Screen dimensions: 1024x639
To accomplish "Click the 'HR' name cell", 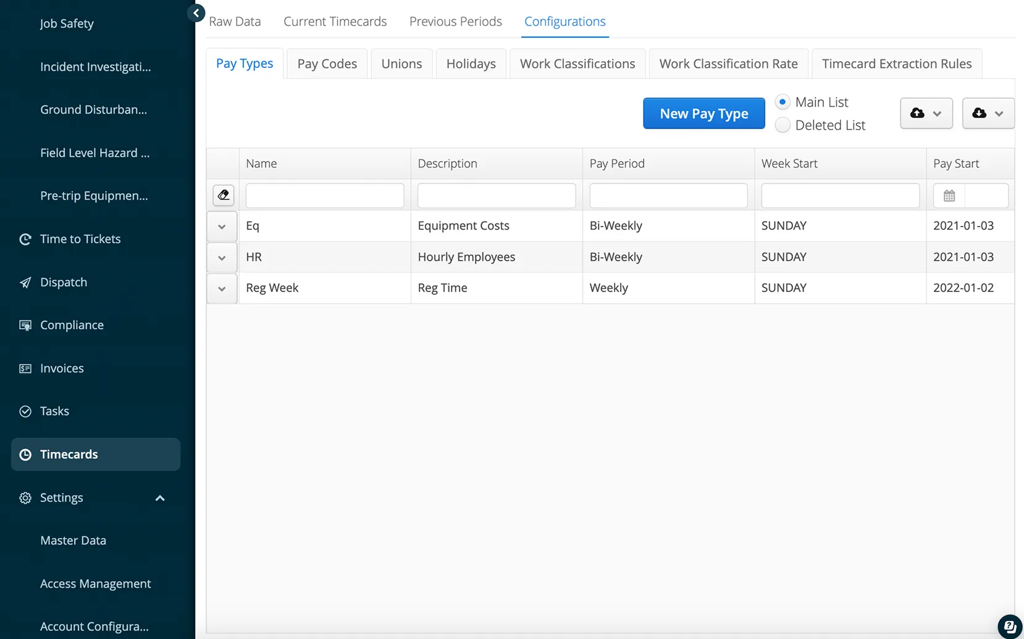I will (x=325, y=257).
